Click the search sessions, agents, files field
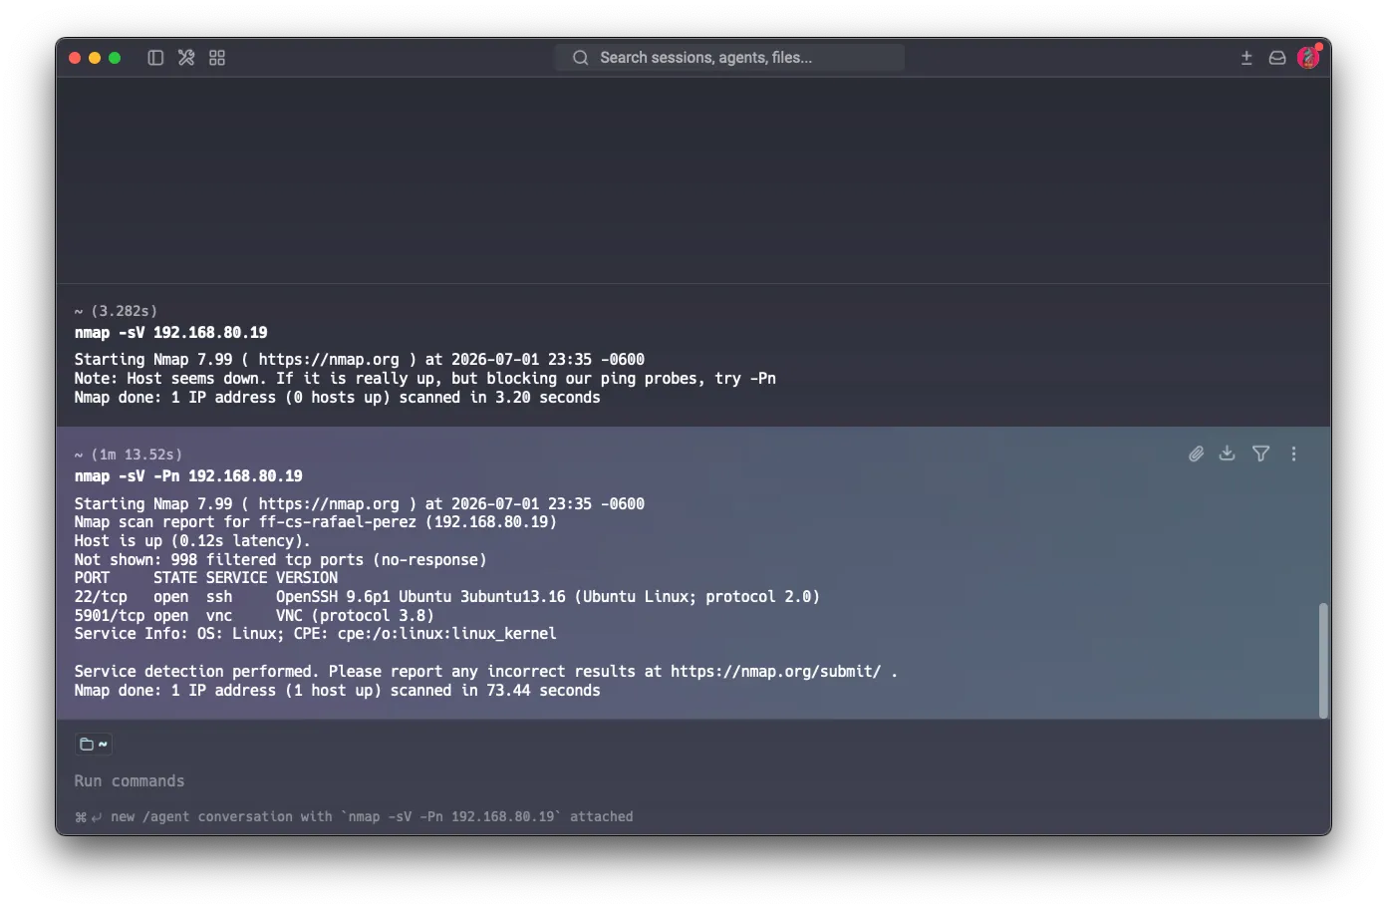The width and height of the screenshot is (1387, 909). point(729,58)
